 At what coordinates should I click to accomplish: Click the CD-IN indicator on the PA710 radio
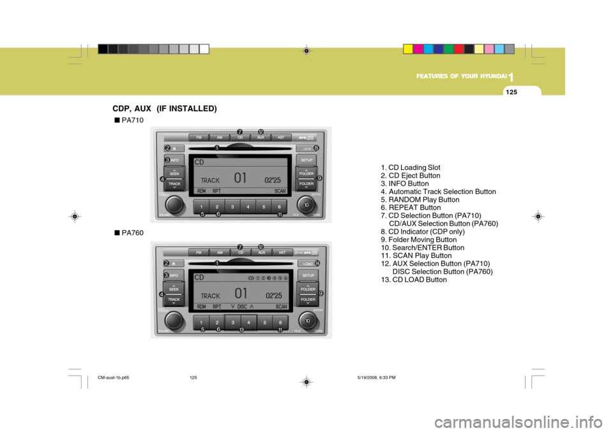pos(306,149)
